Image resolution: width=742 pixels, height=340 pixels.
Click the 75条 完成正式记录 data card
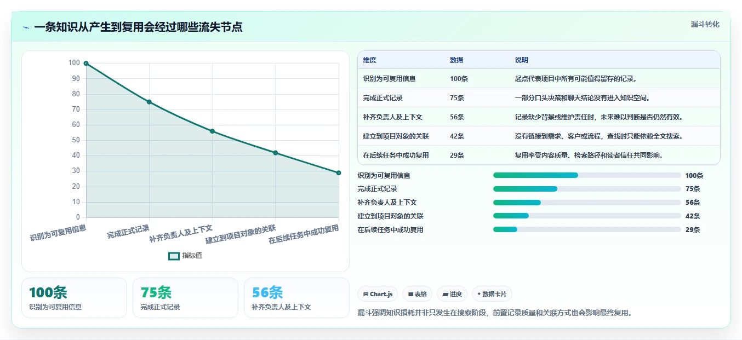pyautogui.click(x=185, y=298)
